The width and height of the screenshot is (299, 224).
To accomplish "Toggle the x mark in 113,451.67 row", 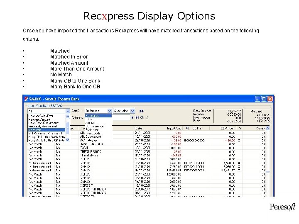I will [239, 170].
